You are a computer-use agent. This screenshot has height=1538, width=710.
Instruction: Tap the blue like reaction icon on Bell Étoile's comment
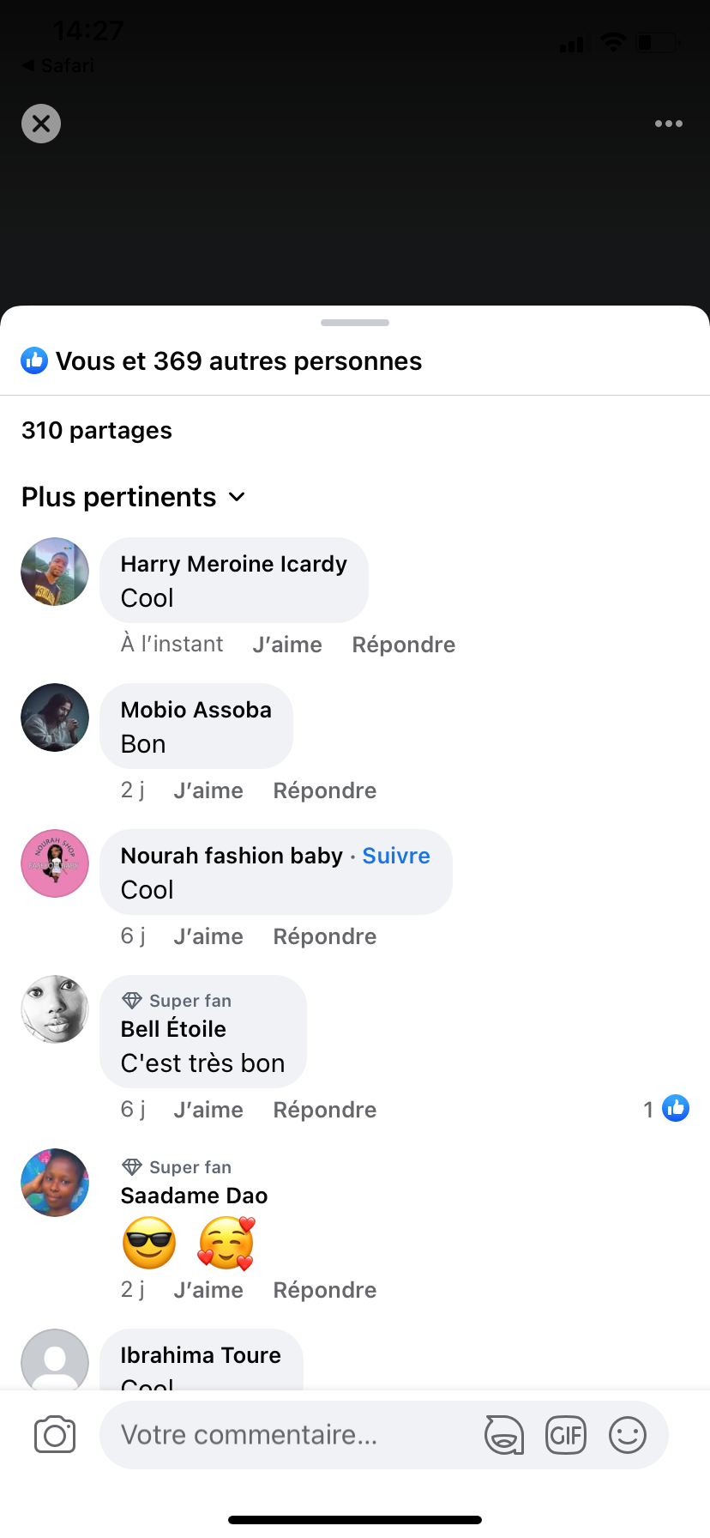pos(676,1109)
